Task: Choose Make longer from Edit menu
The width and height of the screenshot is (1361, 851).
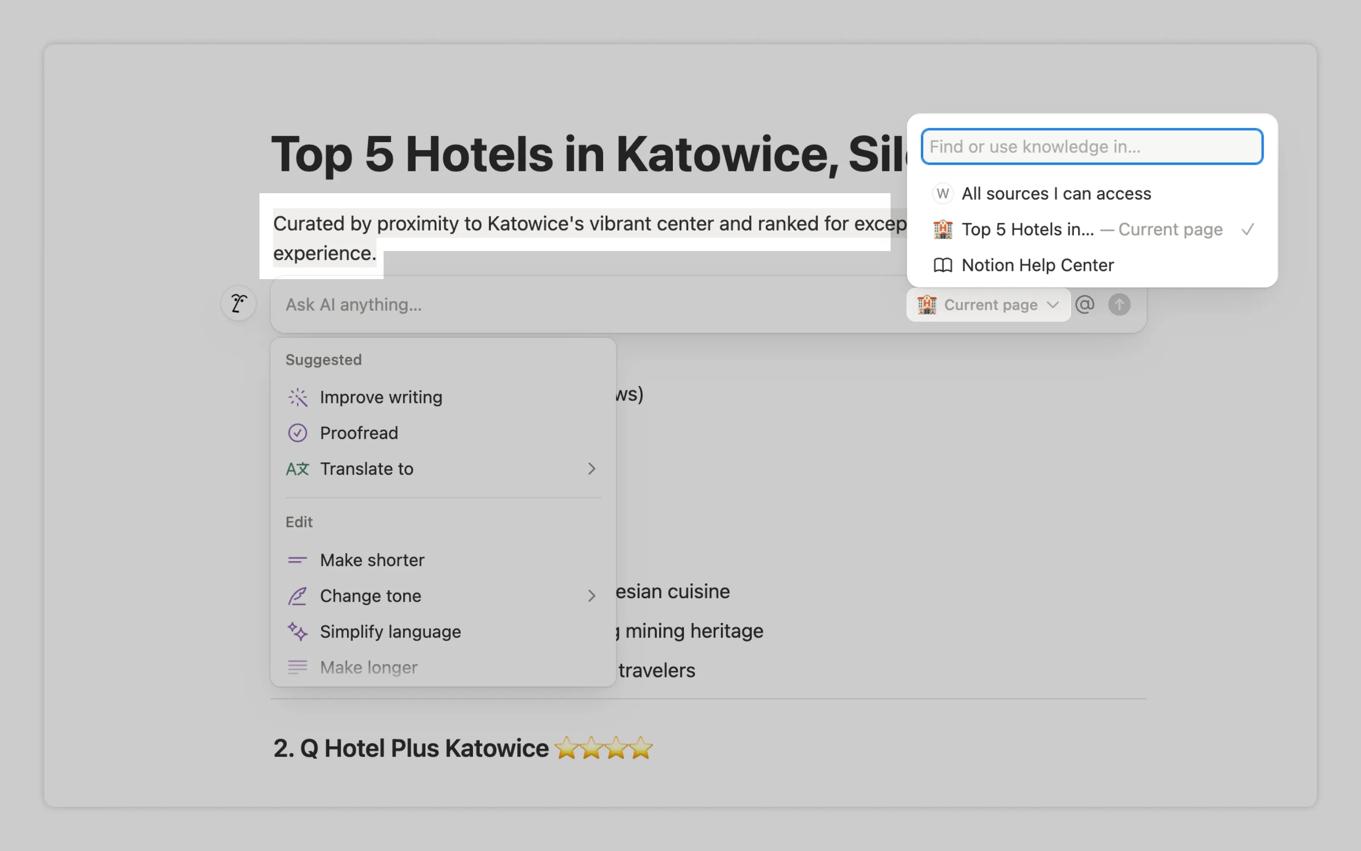Action: (x=368, y=668)
